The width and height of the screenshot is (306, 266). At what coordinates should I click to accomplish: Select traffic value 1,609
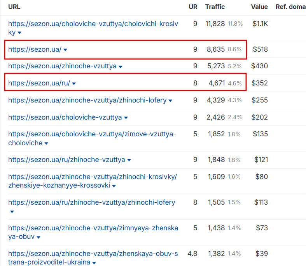[217, 177]
